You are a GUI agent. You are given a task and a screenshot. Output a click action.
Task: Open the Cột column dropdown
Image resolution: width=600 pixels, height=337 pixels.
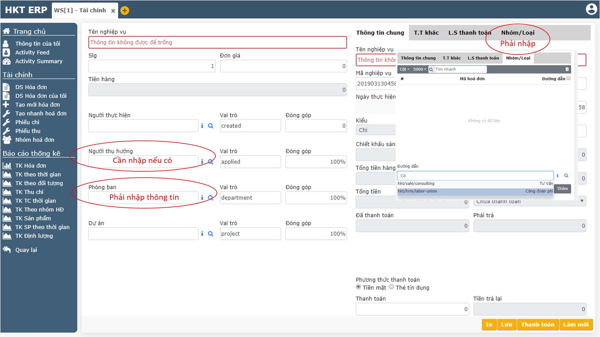404,69
